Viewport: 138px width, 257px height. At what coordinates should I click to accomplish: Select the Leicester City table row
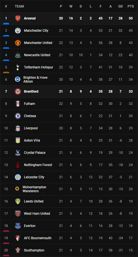tap(69, 177)
